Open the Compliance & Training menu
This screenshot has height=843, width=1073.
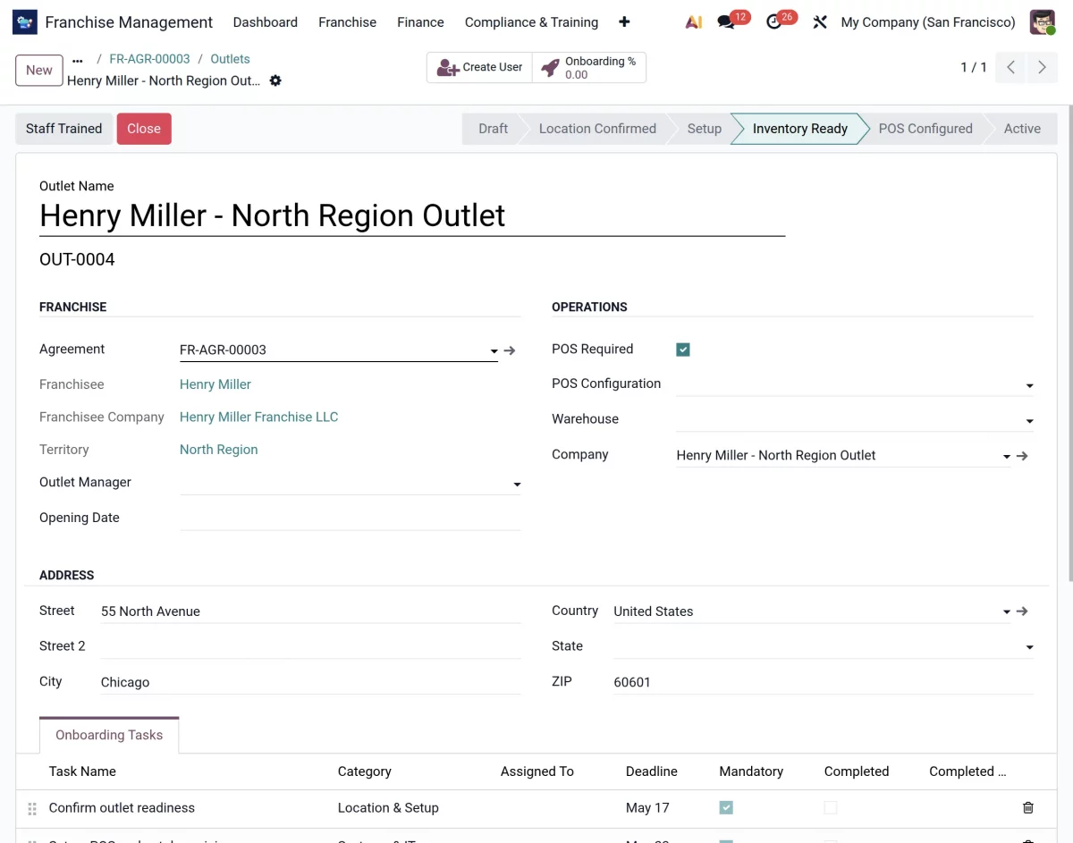point(531,22)
